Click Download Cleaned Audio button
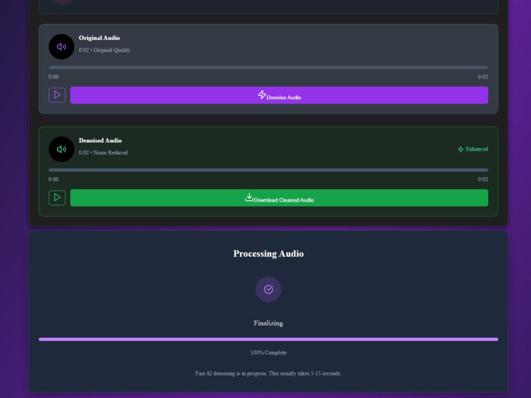Image resolution: width=531 pixels, height=398 pixels. click(279, 197)
